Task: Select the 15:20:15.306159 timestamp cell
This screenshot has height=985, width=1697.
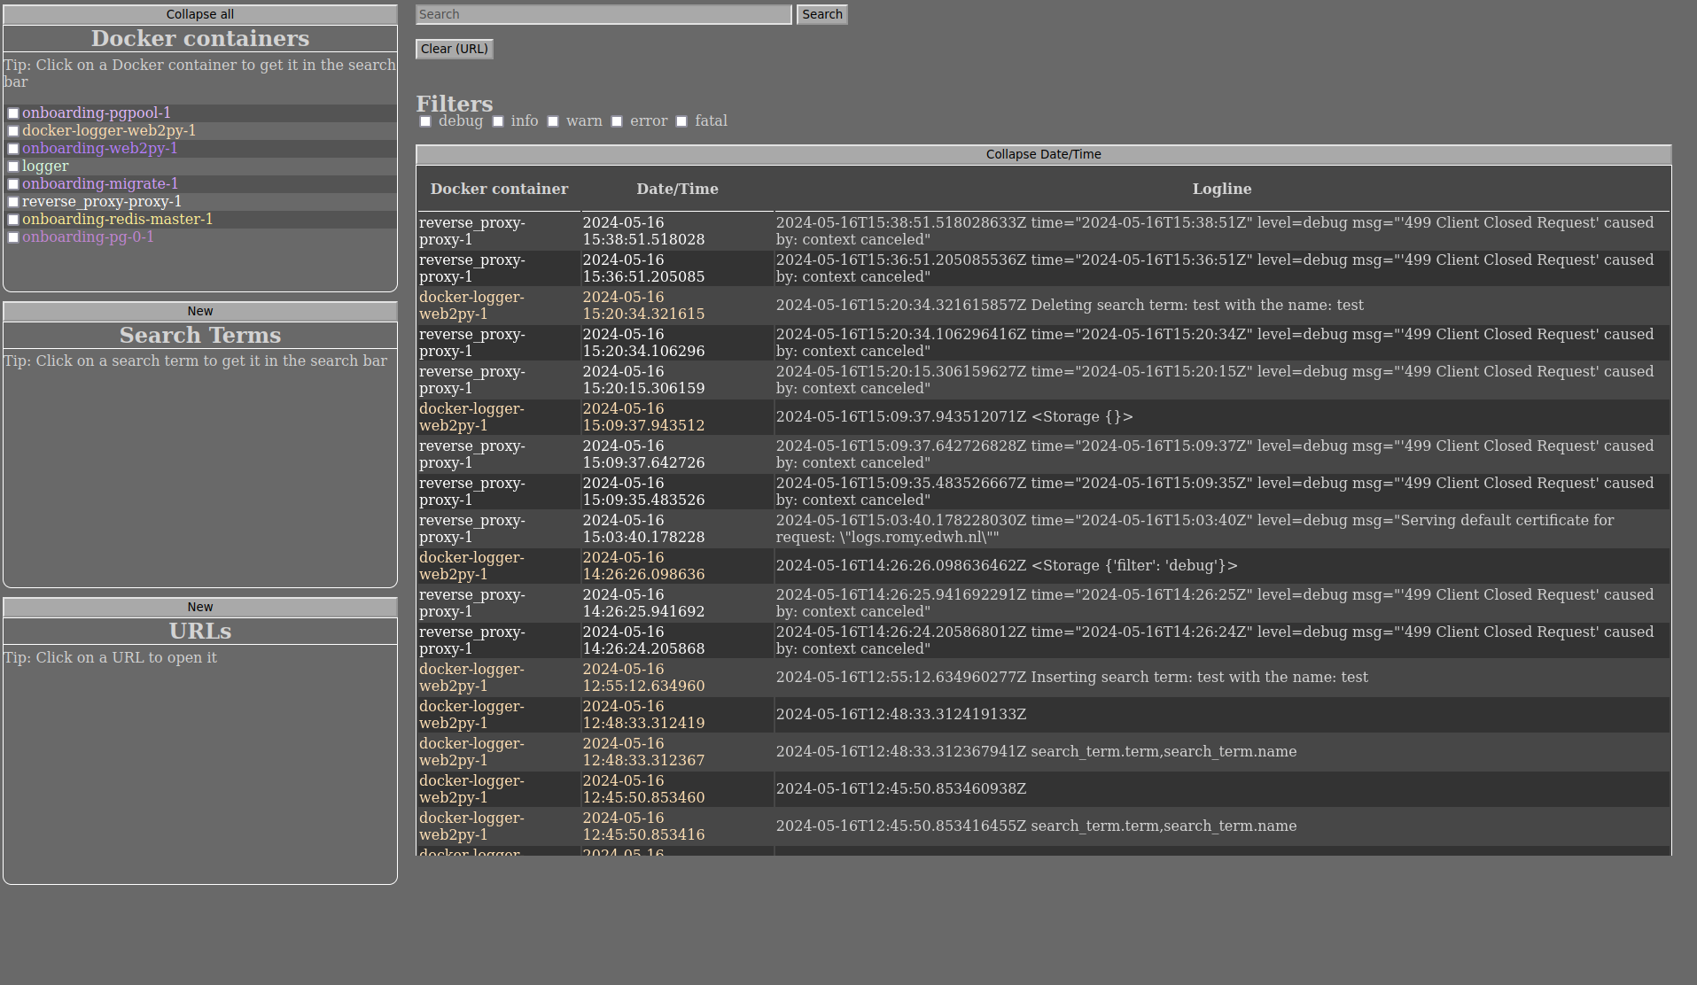Action: (677, 380)
